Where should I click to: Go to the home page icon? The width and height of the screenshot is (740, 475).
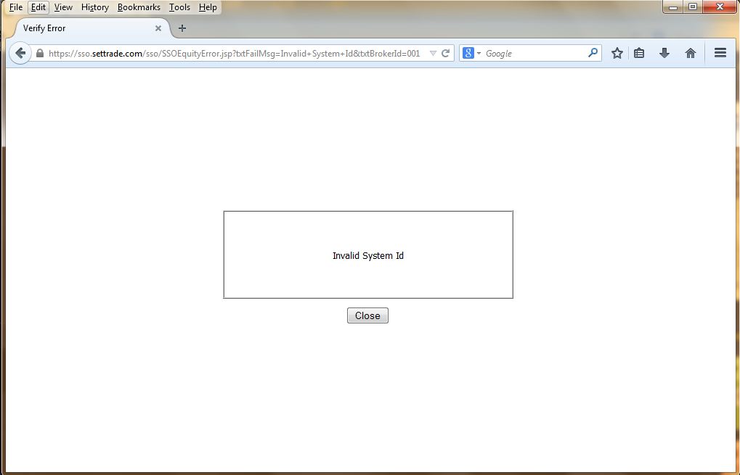(691, 53)
